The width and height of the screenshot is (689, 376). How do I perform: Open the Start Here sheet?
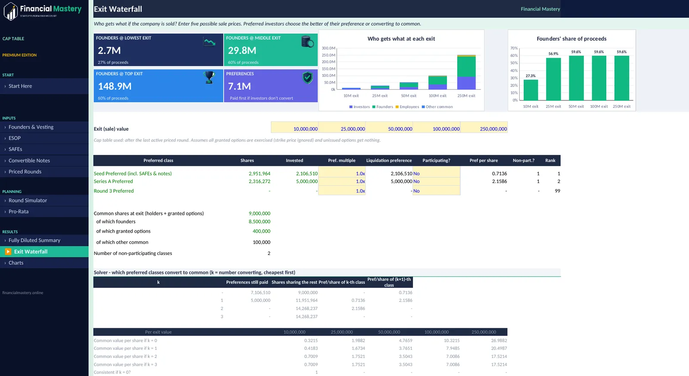[44, 86]
